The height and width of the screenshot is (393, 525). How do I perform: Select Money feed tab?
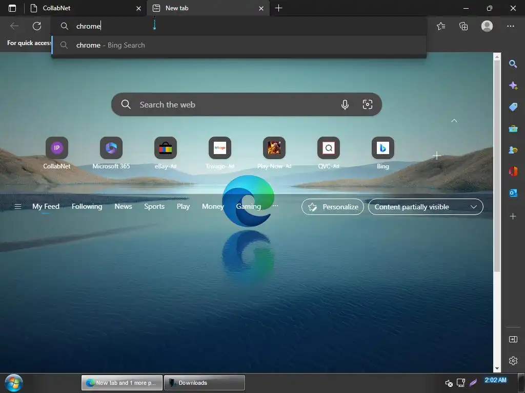(213, 207)
